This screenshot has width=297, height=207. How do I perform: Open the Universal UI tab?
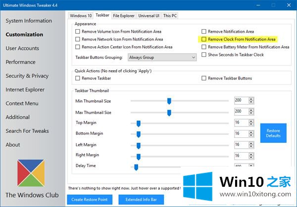148,16
